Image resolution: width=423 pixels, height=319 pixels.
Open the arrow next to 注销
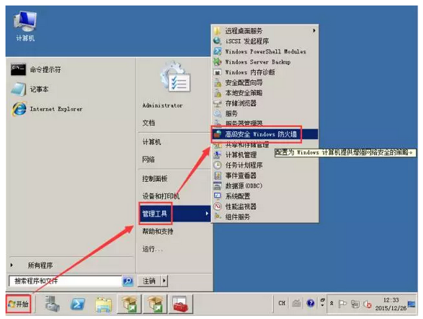(x=165, y=281)
